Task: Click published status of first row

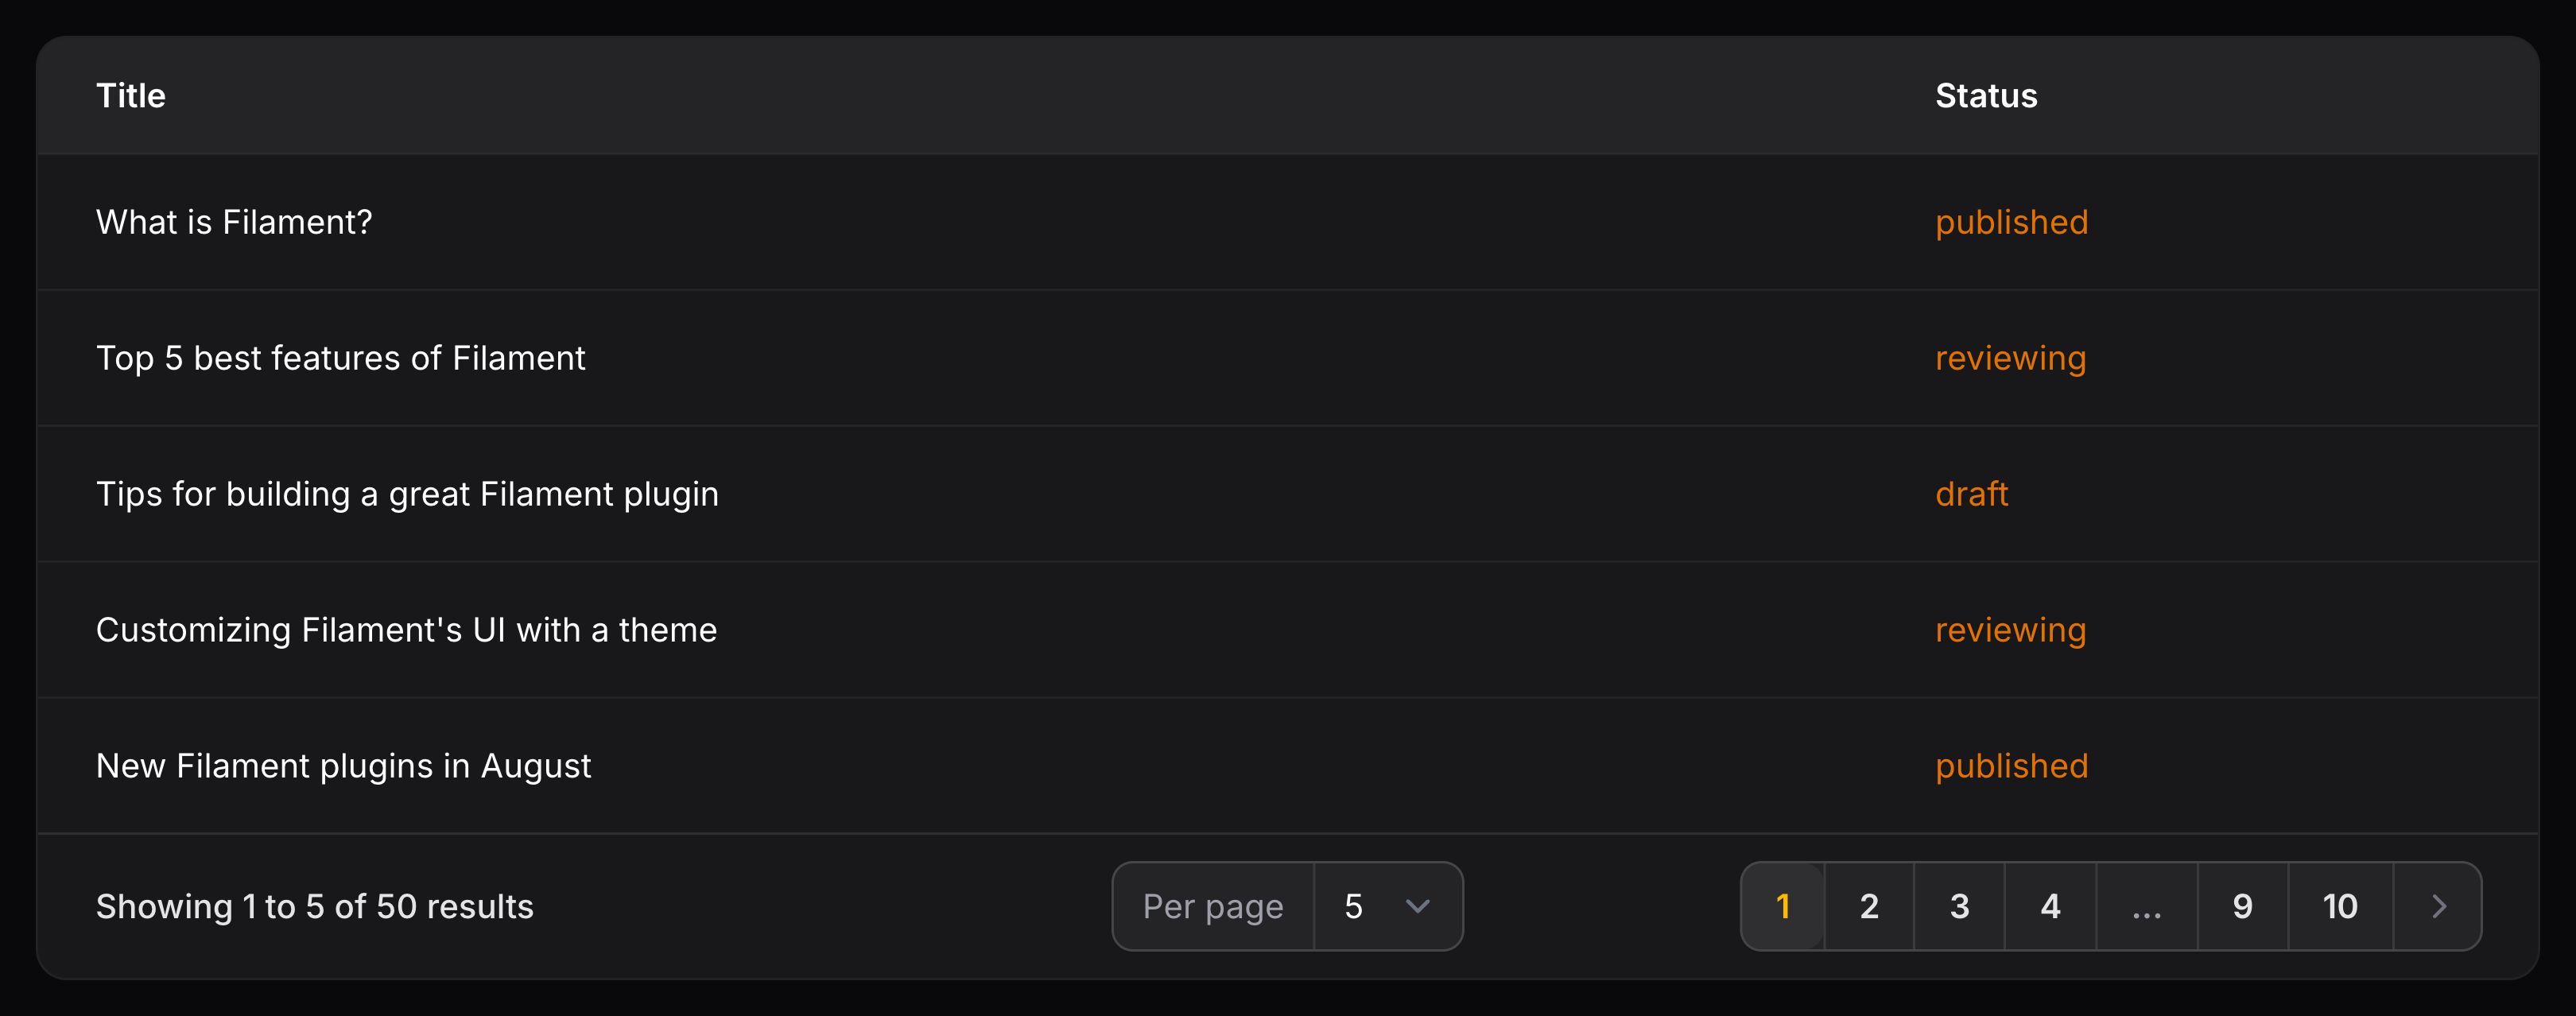Action: [x=2011, y=222]
